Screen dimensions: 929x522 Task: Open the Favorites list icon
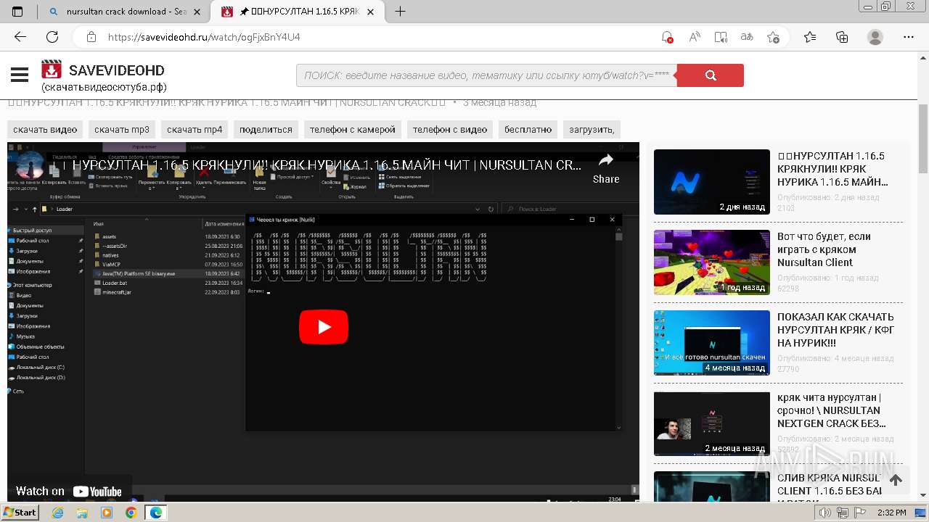810,37
